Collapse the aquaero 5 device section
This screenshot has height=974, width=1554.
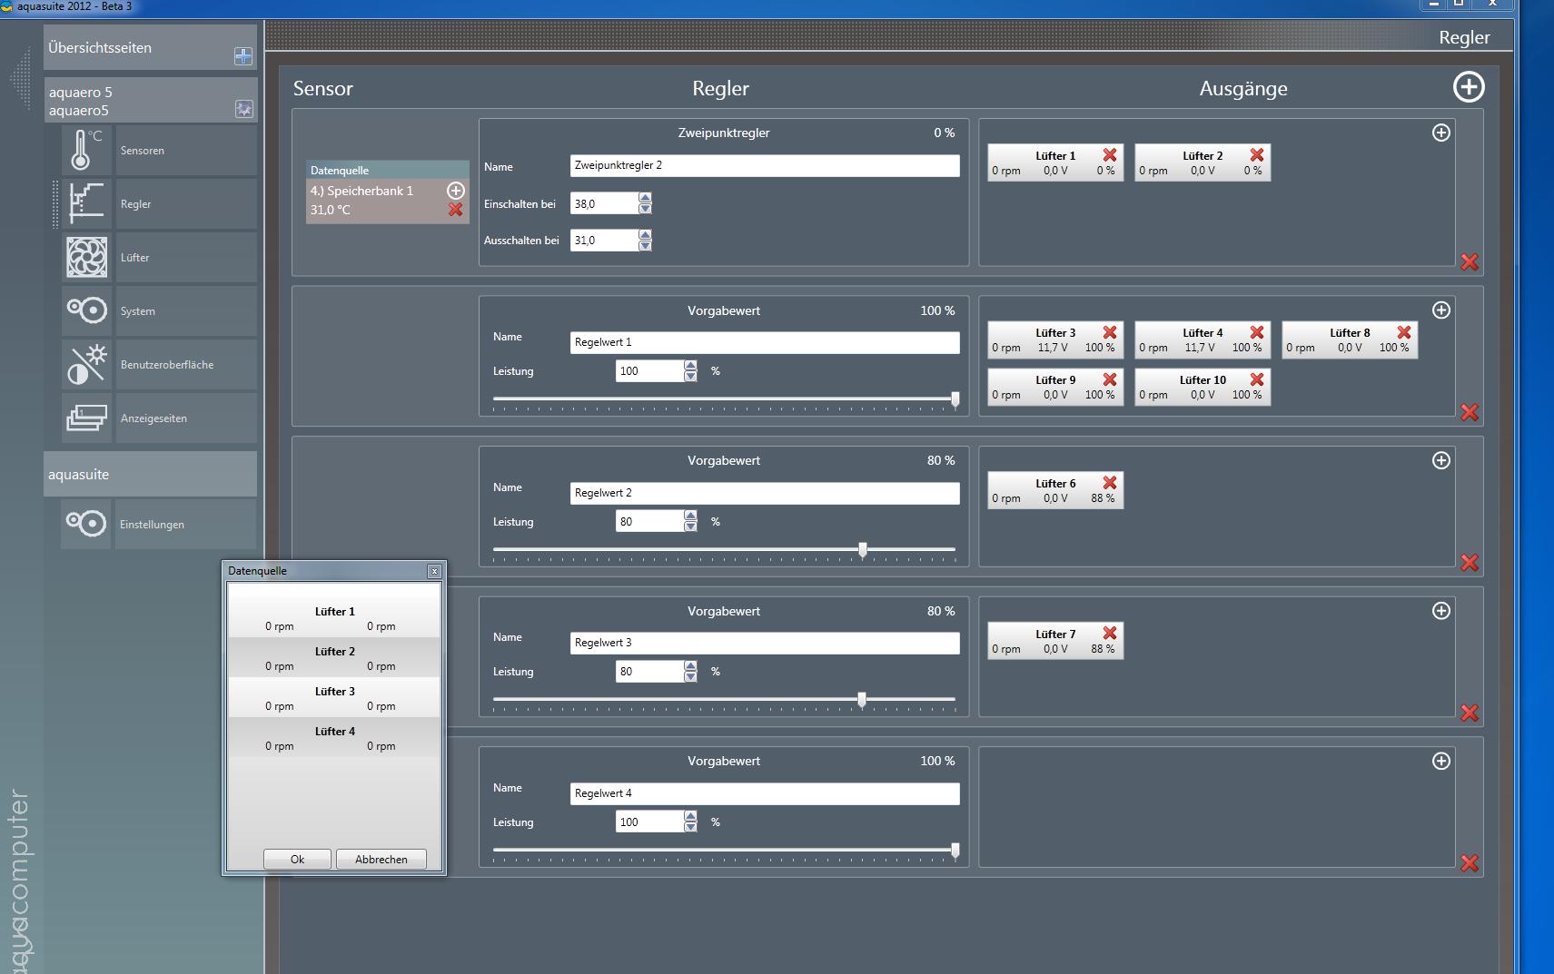tap(243, 109)
